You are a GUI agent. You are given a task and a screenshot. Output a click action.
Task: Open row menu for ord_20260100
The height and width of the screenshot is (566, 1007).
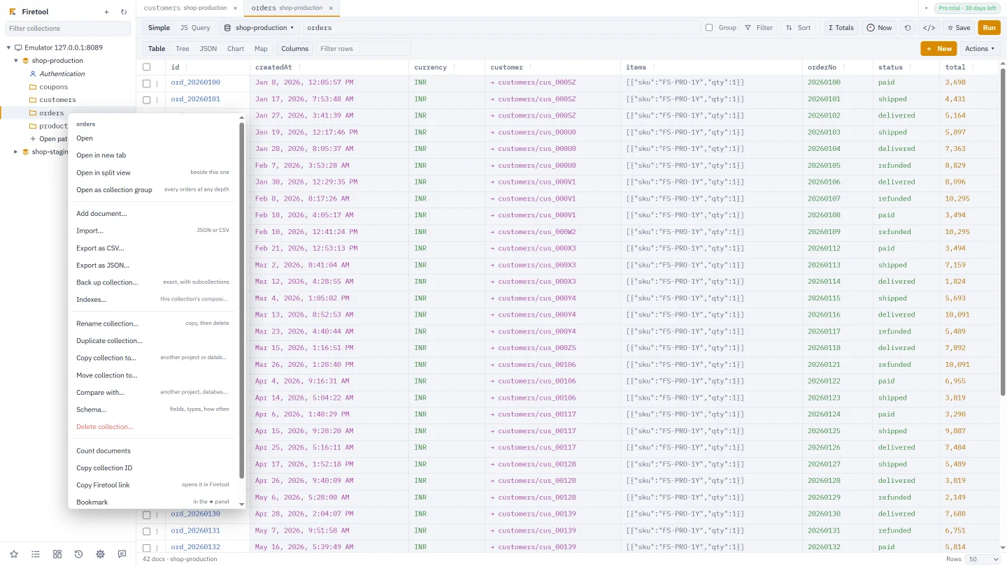point(157,83)
